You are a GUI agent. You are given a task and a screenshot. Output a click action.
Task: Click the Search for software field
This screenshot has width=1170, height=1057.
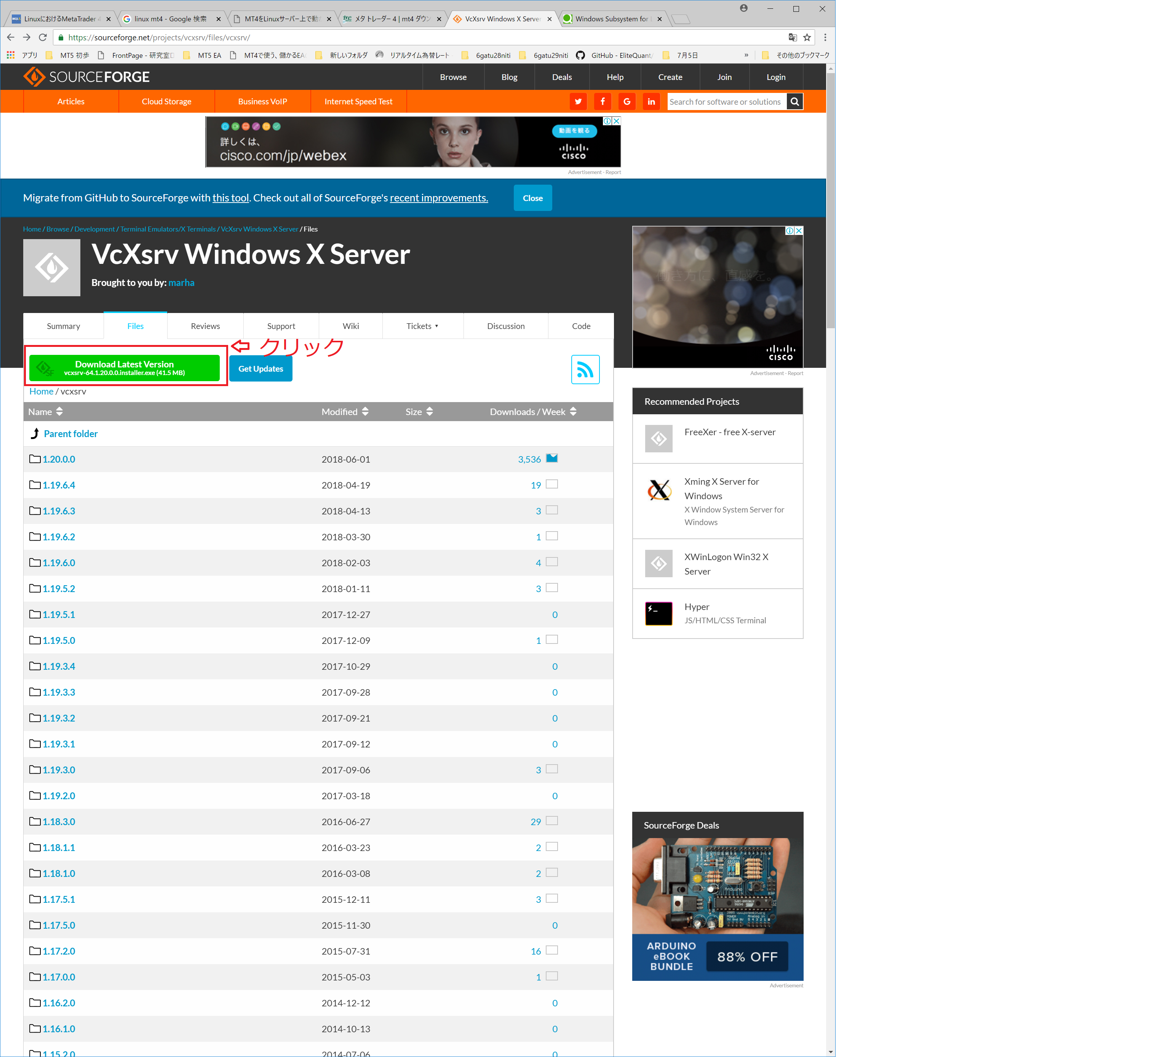pos(726,102)
